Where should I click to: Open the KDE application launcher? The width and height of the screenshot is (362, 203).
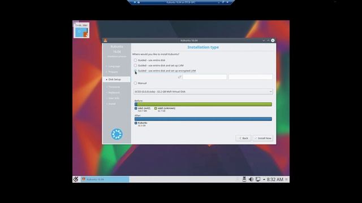[76, 179]
